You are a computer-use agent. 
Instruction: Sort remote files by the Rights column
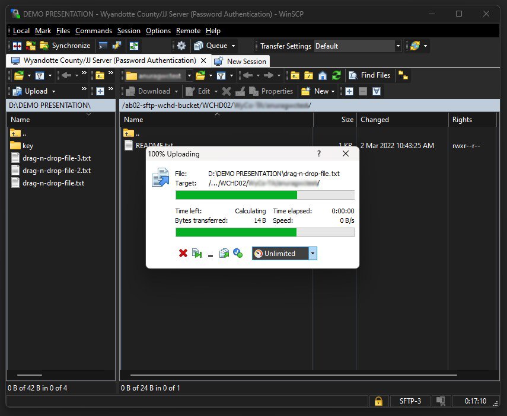coord(473,120)
